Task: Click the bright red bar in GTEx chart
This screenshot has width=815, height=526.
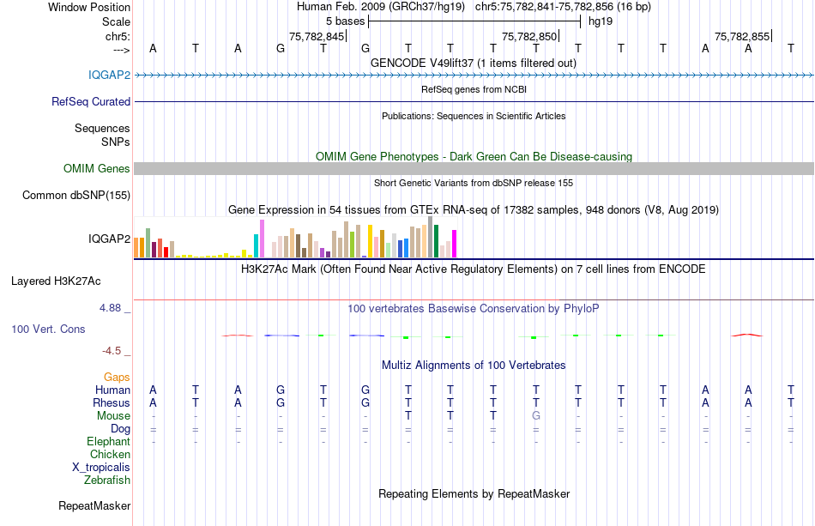Action: point(166,252)
